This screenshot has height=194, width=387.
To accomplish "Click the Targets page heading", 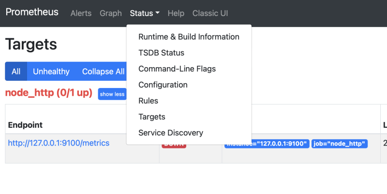I will coord(31,45).
